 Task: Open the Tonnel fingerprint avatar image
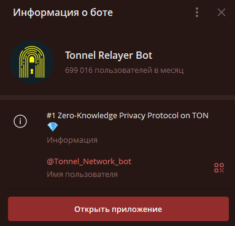(32, 62)
